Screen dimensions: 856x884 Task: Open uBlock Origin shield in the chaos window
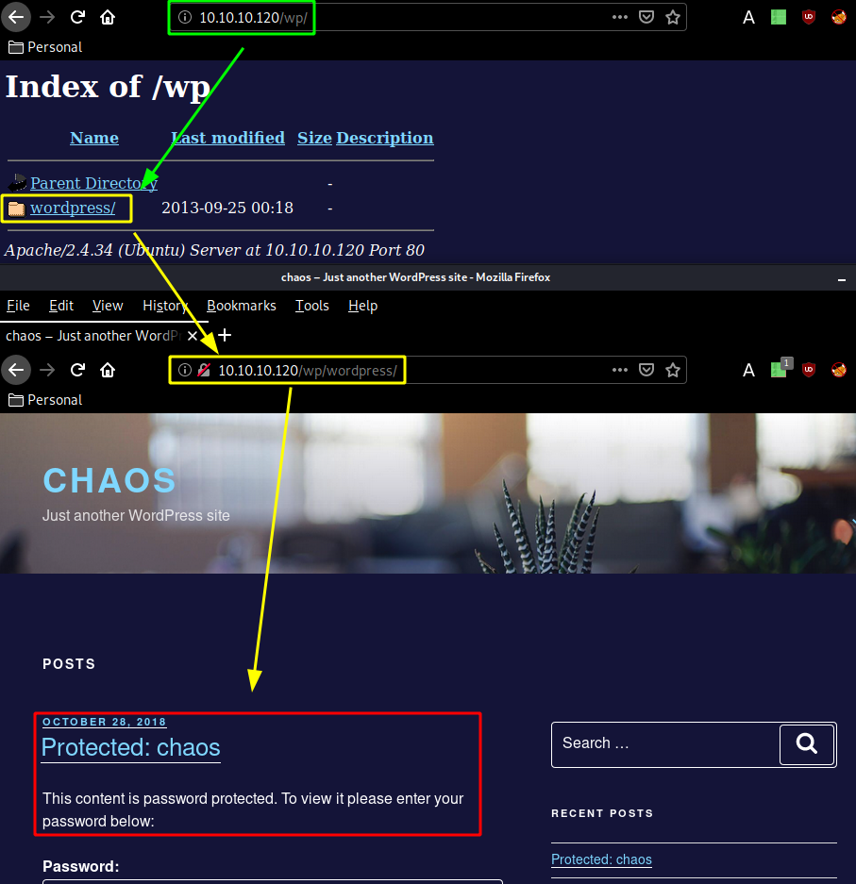(x=809, y=371)
